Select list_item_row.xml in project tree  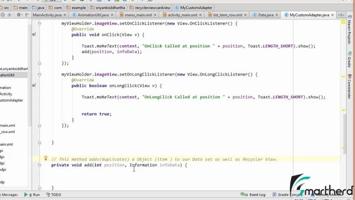click(7, 132)
